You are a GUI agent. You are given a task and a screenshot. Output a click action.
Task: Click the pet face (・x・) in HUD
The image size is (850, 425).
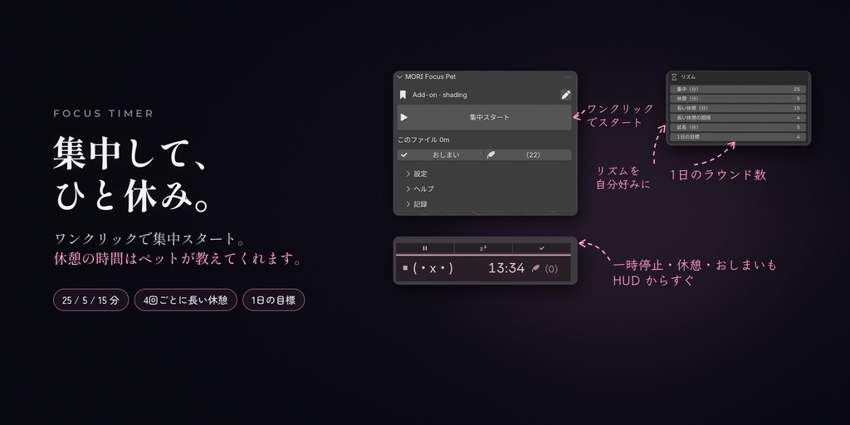[x=432, y=268]
